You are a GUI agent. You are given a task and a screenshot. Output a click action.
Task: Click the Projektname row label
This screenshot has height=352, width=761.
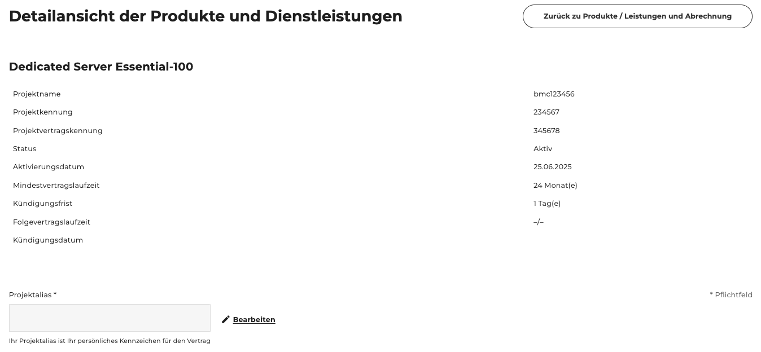(37, 94)
